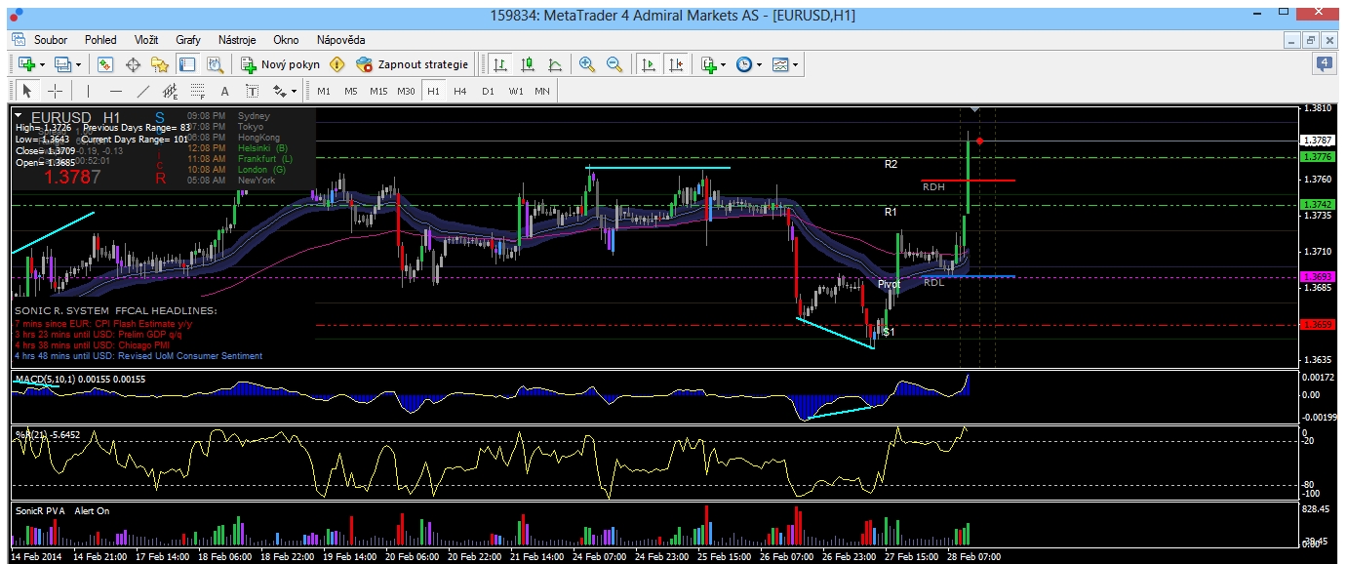Click Zapnout strategie button
Viewport: 1347px width, 564px height.
click(412, 64)
